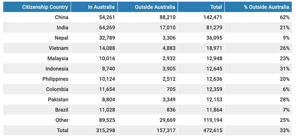Screen dimensions: 296x138
Task: Click the 315,298 In Australia total
Action: point(105,130)
